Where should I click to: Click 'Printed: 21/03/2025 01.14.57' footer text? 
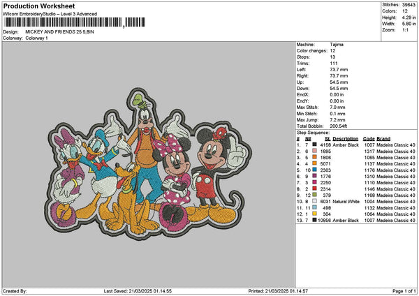(278, 291)
